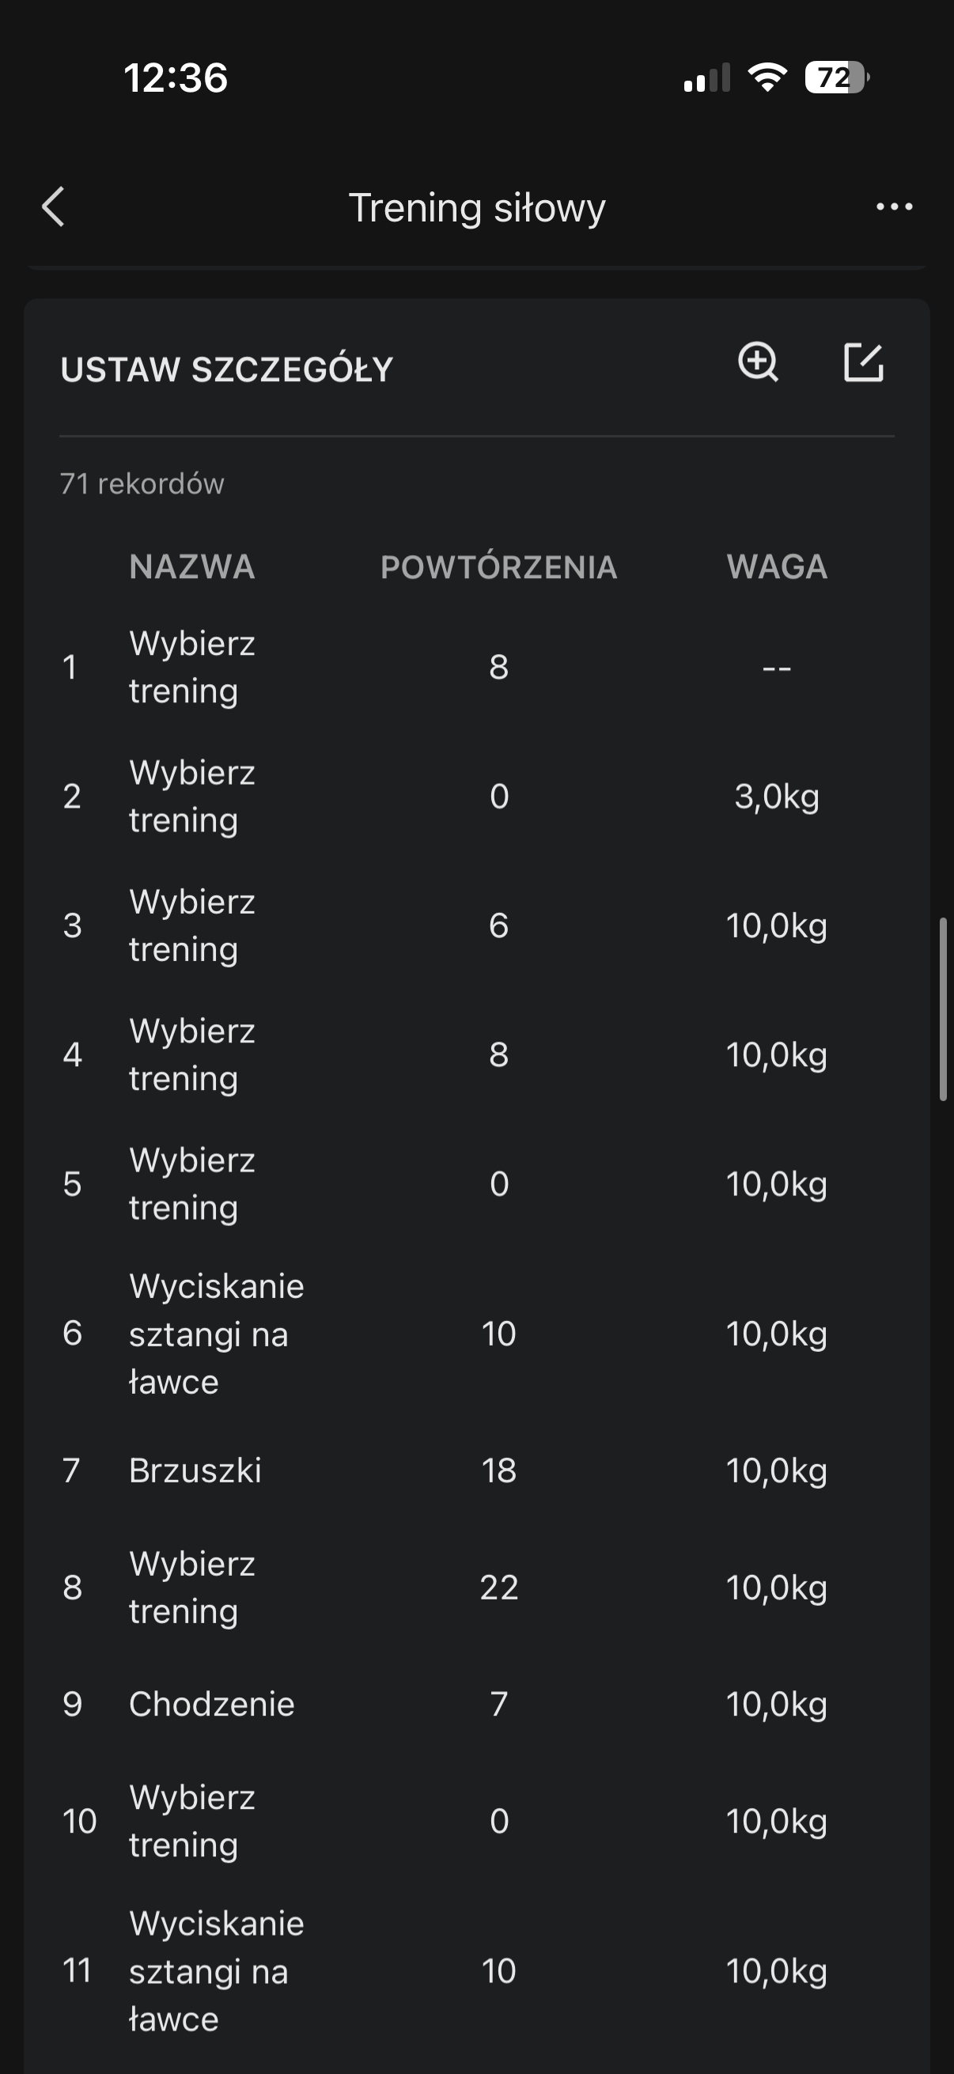The image size is (954, 2074).
Task: Select Chodzenie exercise in row 9
Action: pyautogui.click(x=212, y=1704)
